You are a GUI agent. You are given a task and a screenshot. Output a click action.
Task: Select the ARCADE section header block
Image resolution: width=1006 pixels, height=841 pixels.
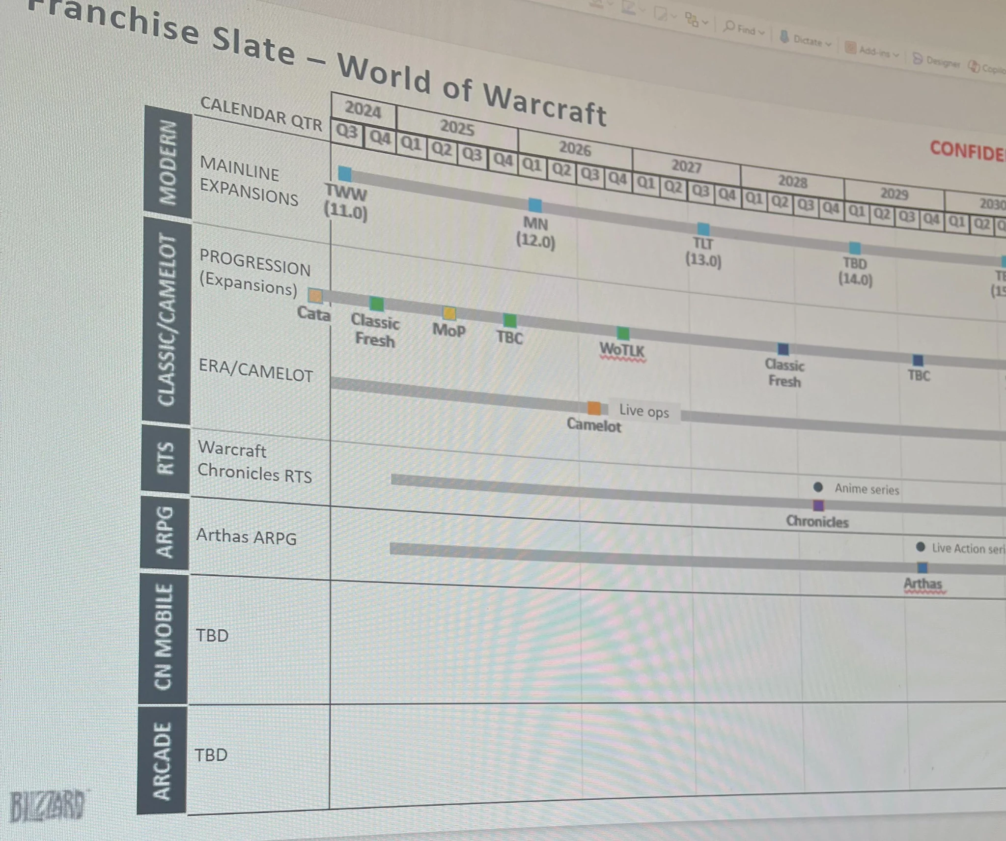pyautogui.click(x=162, y=760)
